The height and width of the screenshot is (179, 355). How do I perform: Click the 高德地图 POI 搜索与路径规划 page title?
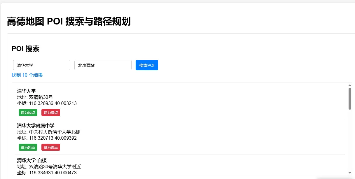(69, 22)
